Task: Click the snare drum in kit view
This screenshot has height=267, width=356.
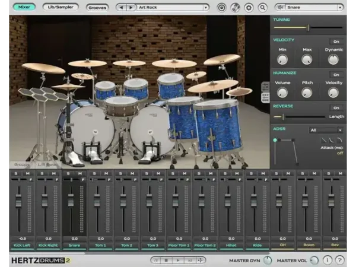Action: pyautogui.click(x=122, y=106)
